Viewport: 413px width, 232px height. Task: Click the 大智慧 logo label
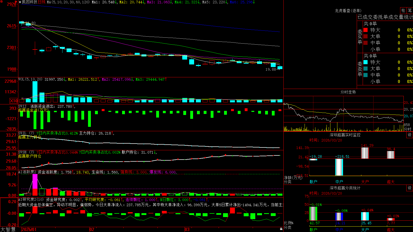[x=8, y=229]
